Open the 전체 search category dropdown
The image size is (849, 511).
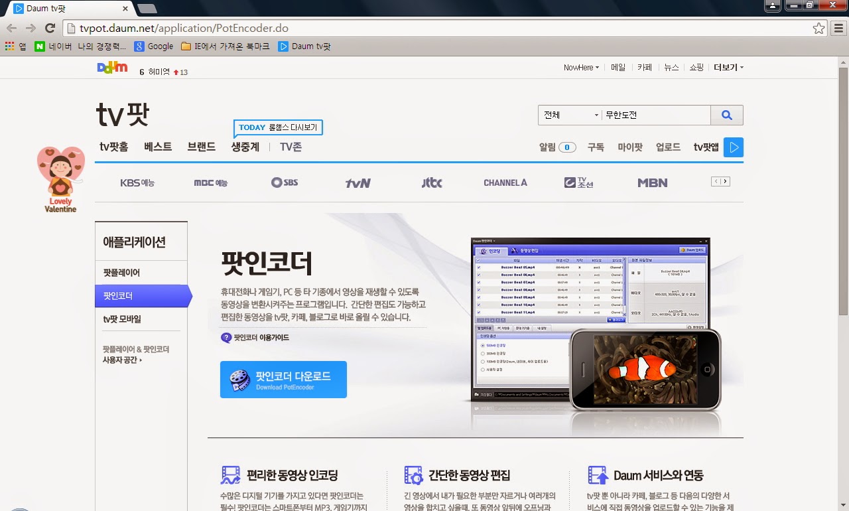(x=570, y=115)
